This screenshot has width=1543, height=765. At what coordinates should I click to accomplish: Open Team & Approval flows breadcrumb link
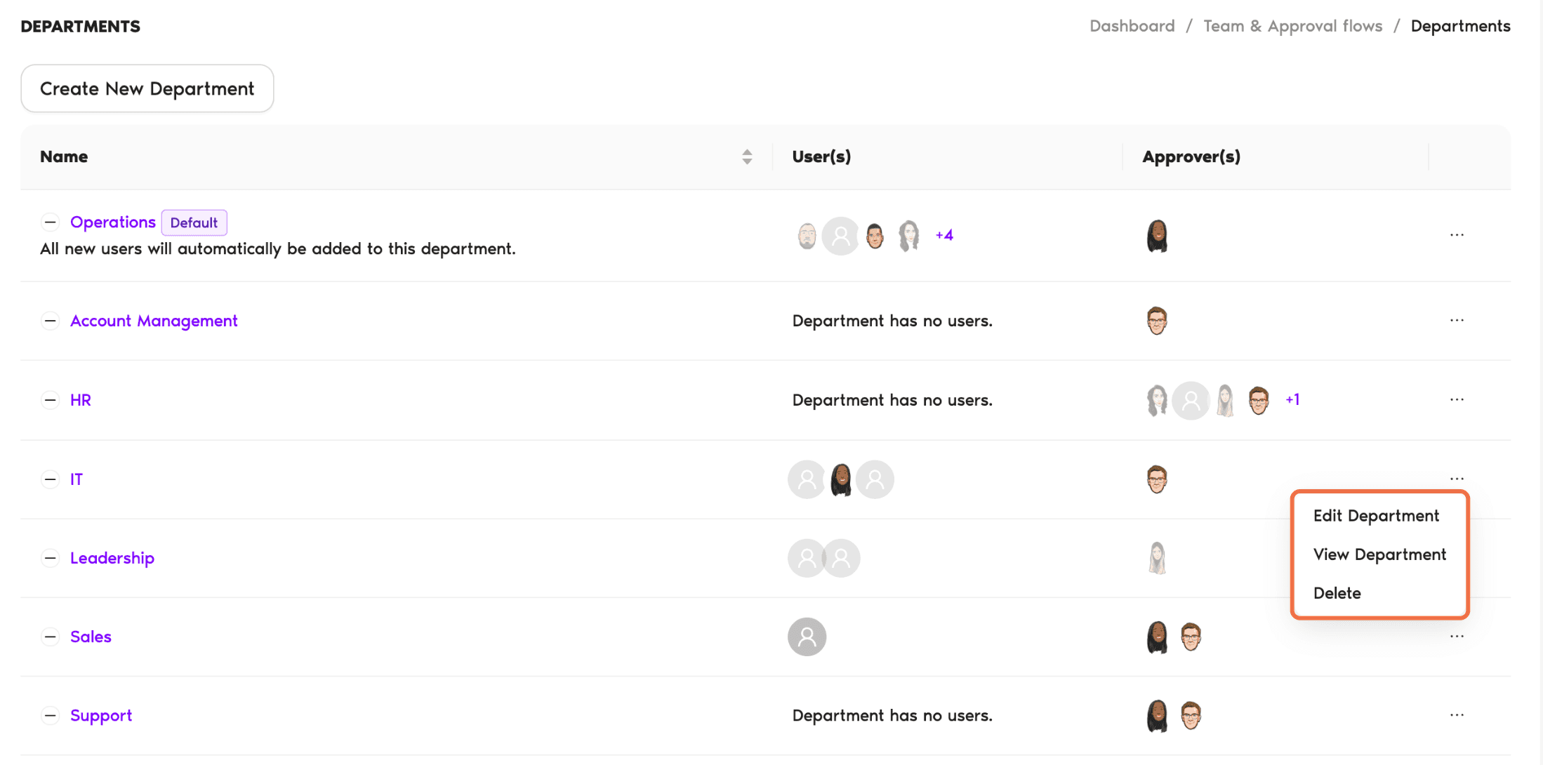tap(1292, 26)
